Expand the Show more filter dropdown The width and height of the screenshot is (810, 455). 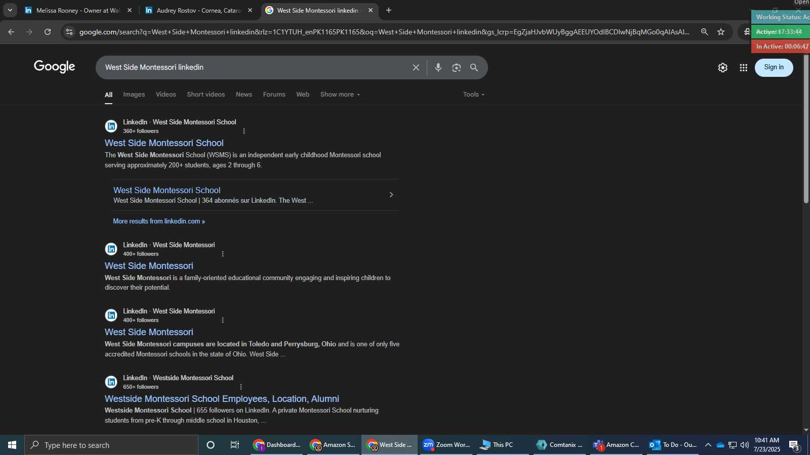click(x=340, y=95)
